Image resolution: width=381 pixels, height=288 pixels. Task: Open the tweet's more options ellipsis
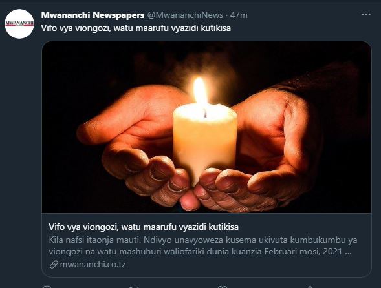tap(366, 15)
